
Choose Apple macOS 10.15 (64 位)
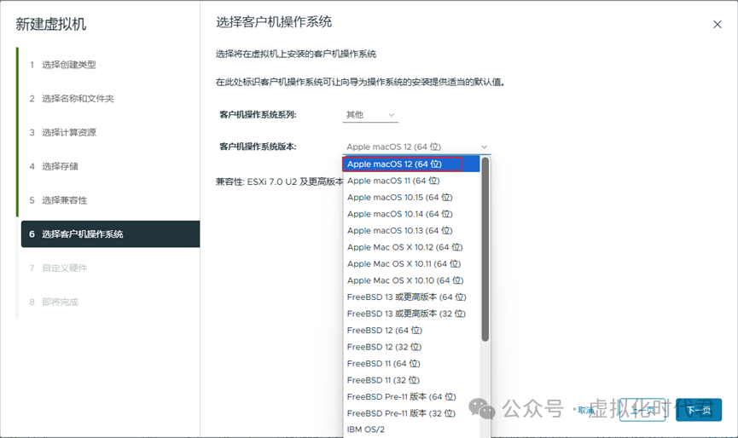click(411, 198)
